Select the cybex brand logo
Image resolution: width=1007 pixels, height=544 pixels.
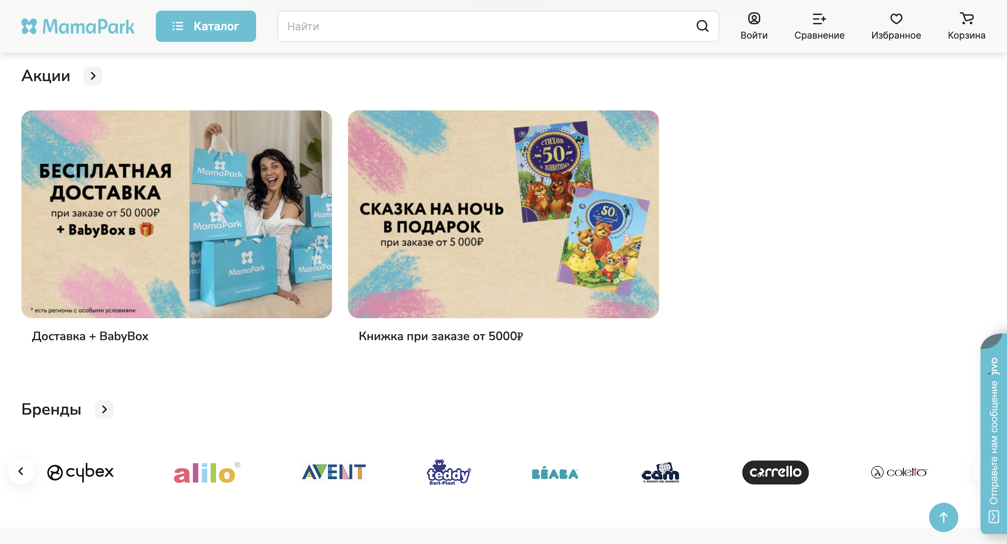(81, 472)
